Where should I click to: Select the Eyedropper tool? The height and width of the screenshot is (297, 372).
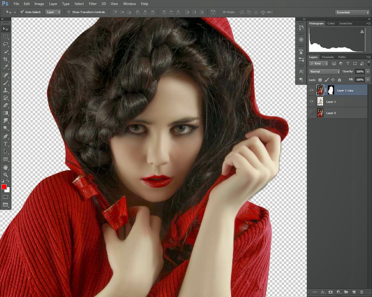tap(6, 67)
